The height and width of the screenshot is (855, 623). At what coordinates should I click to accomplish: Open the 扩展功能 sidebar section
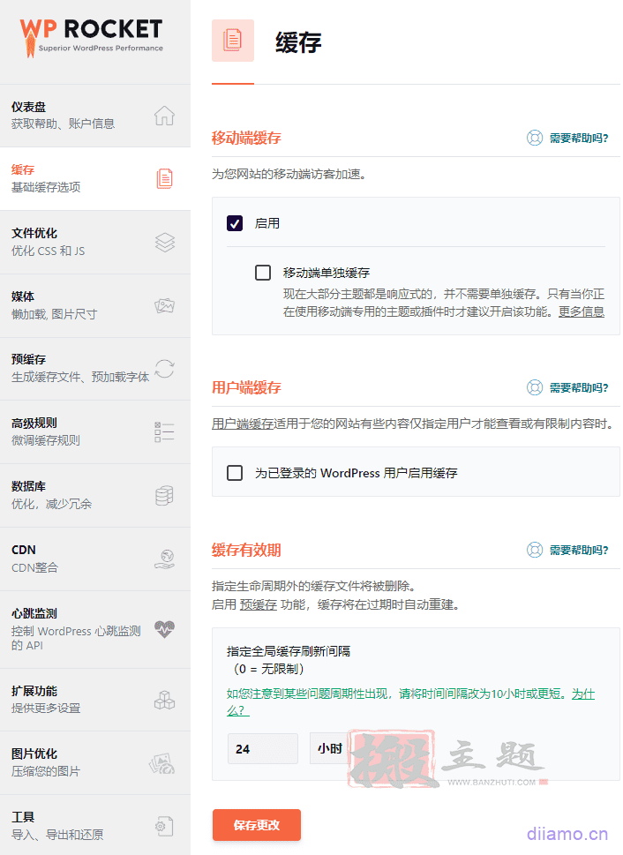pyautogui.click(x=95, y=700)
